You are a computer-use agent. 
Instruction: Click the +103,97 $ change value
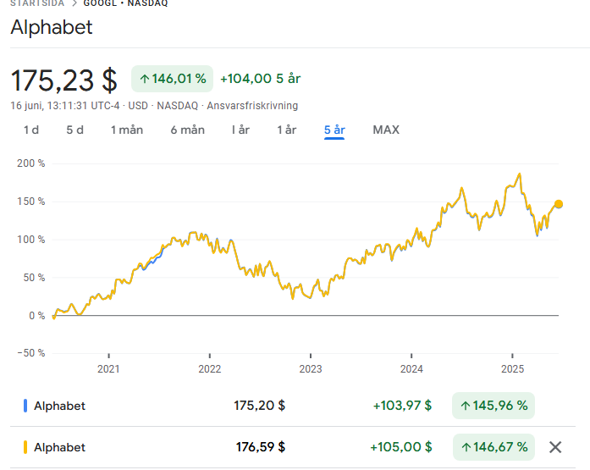click(x=402, y=406)
